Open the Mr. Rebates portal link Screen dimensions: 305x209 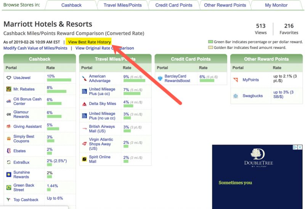click(x=24, y=89)
